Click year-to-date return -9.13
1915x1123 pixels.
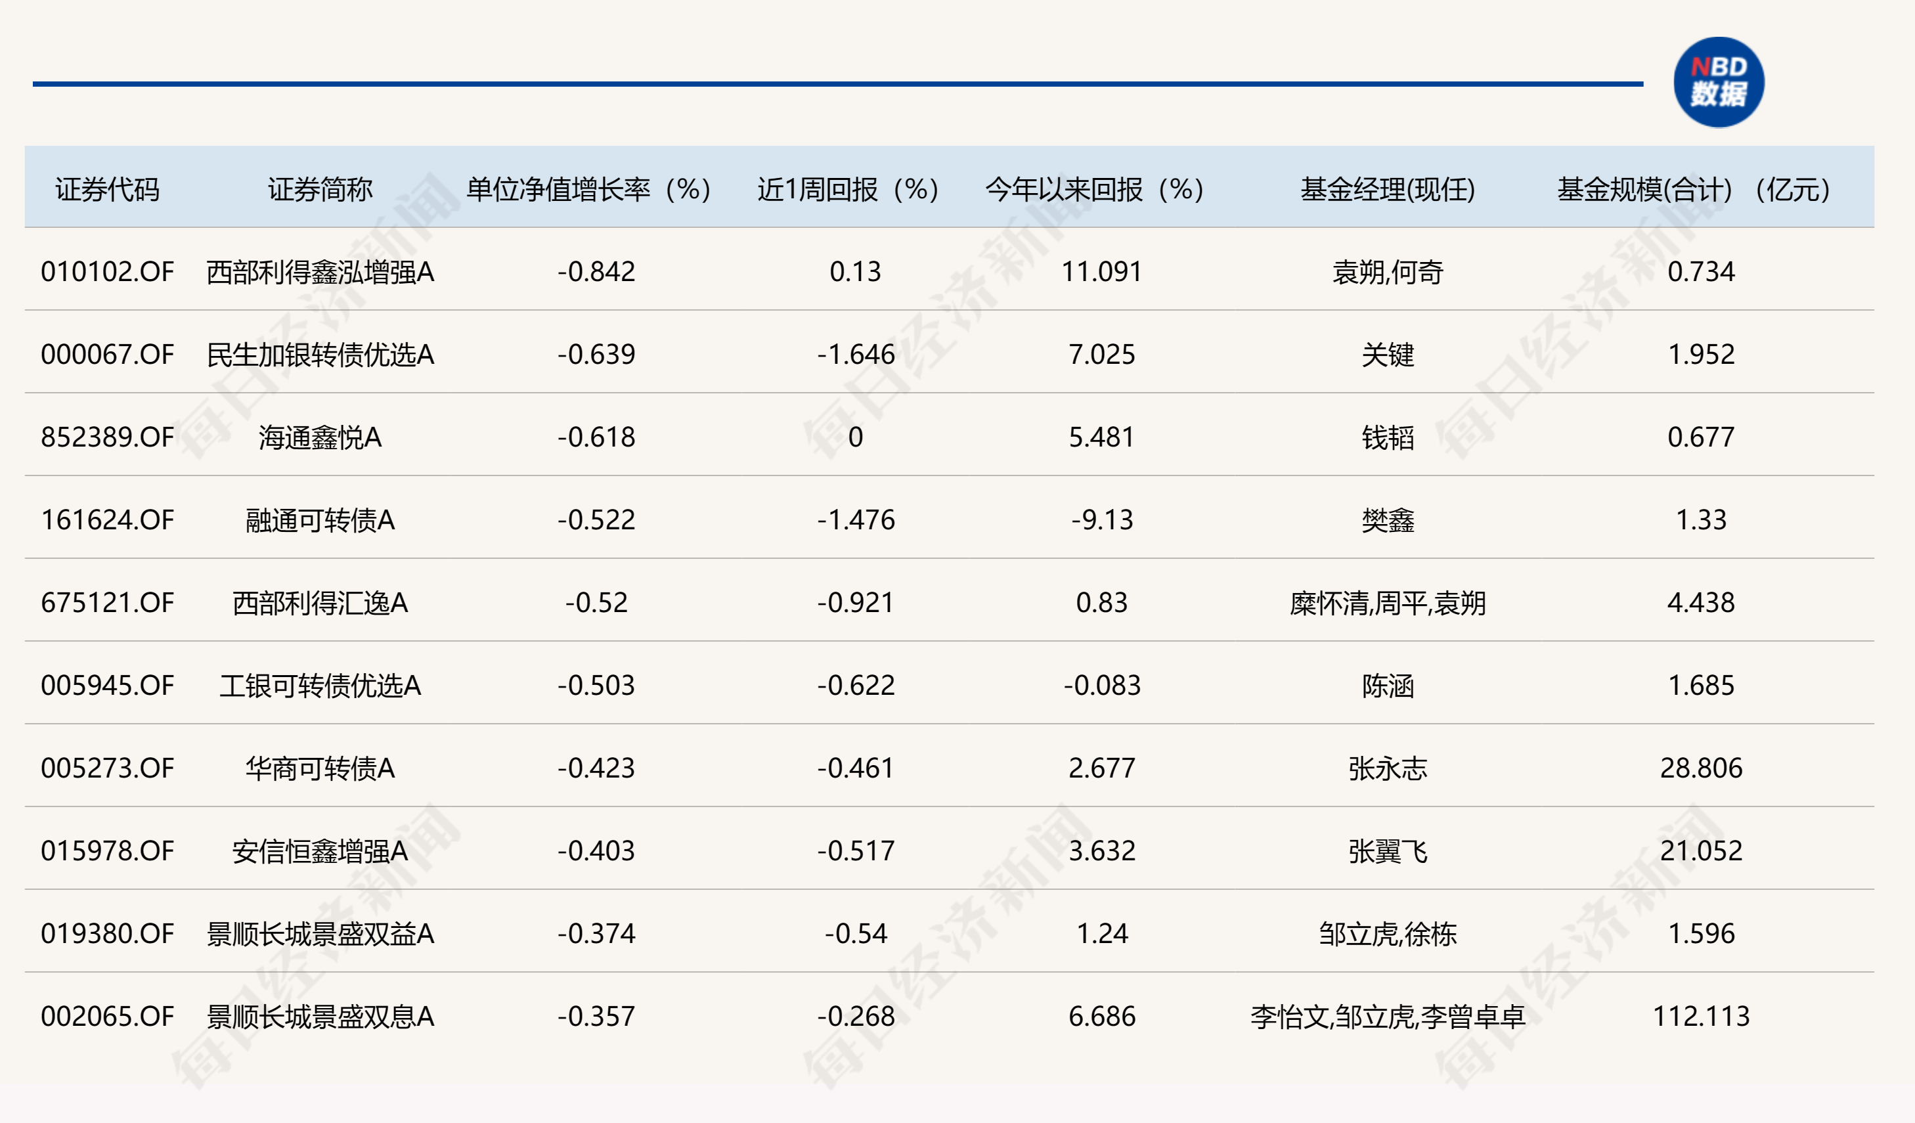(x=1102, y=521)
